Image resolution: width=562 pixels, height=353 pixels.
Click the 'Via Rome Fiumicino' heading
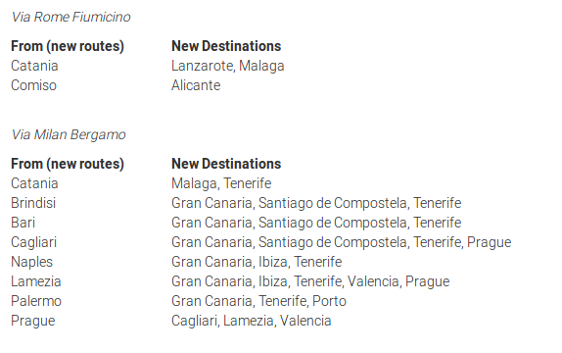70,17
